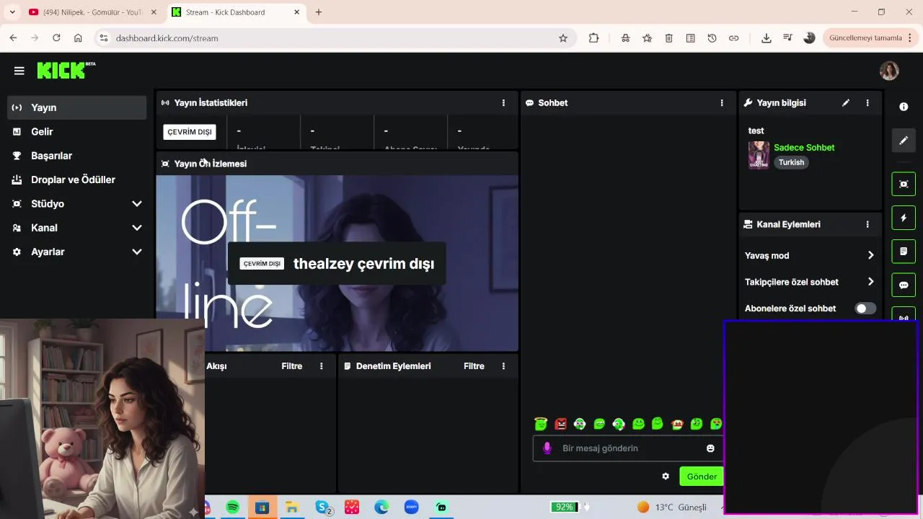
Task: Click the Sadece Sohbet category link
Action: pyautogui.click(x=804, y=148)
